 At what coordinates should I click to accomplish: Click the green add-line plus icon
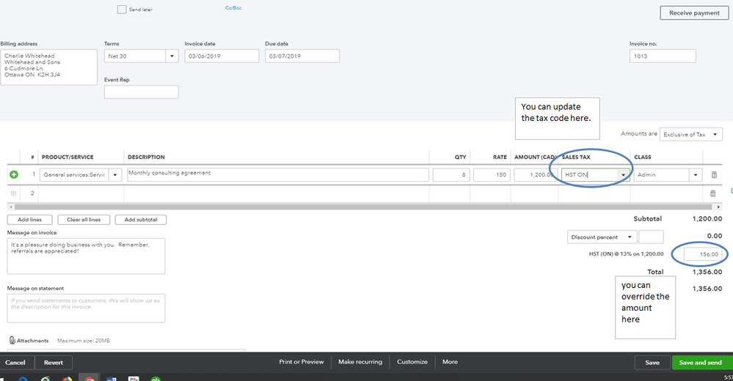pos(14,174)
